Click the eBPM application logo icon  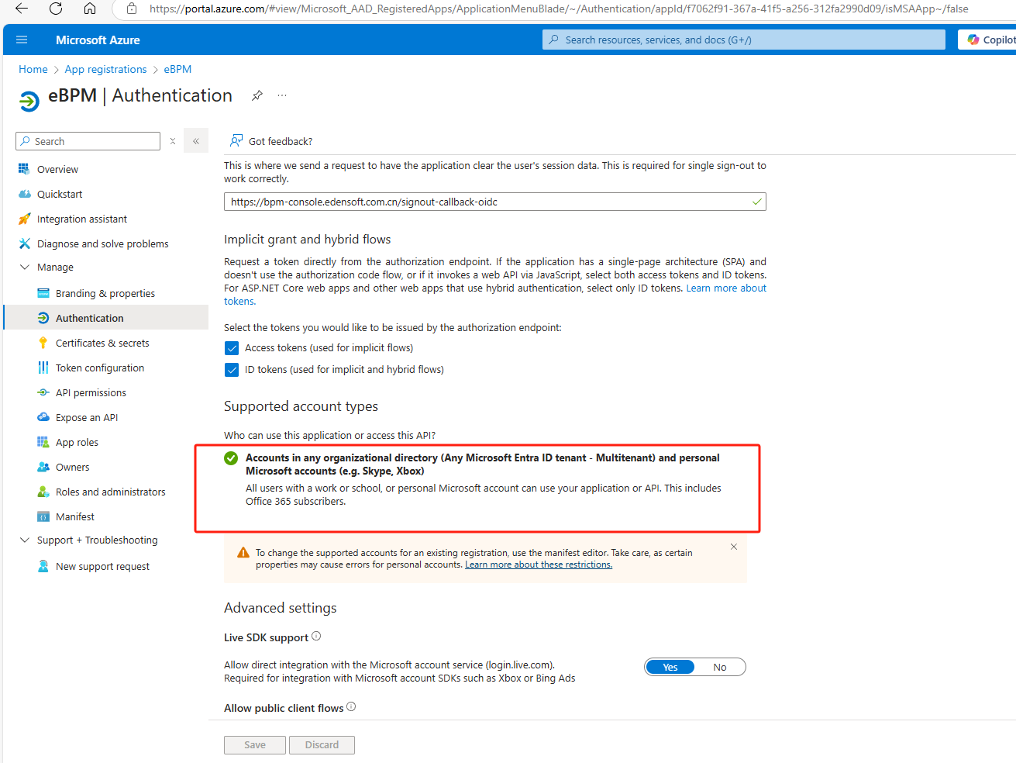(x=29, y=101)
